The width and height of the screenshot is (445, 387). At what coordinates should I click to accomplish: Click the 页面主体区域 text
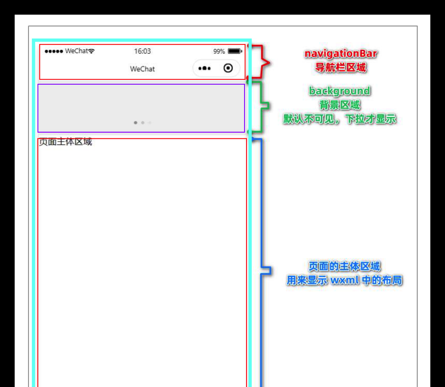coord(65,142)
